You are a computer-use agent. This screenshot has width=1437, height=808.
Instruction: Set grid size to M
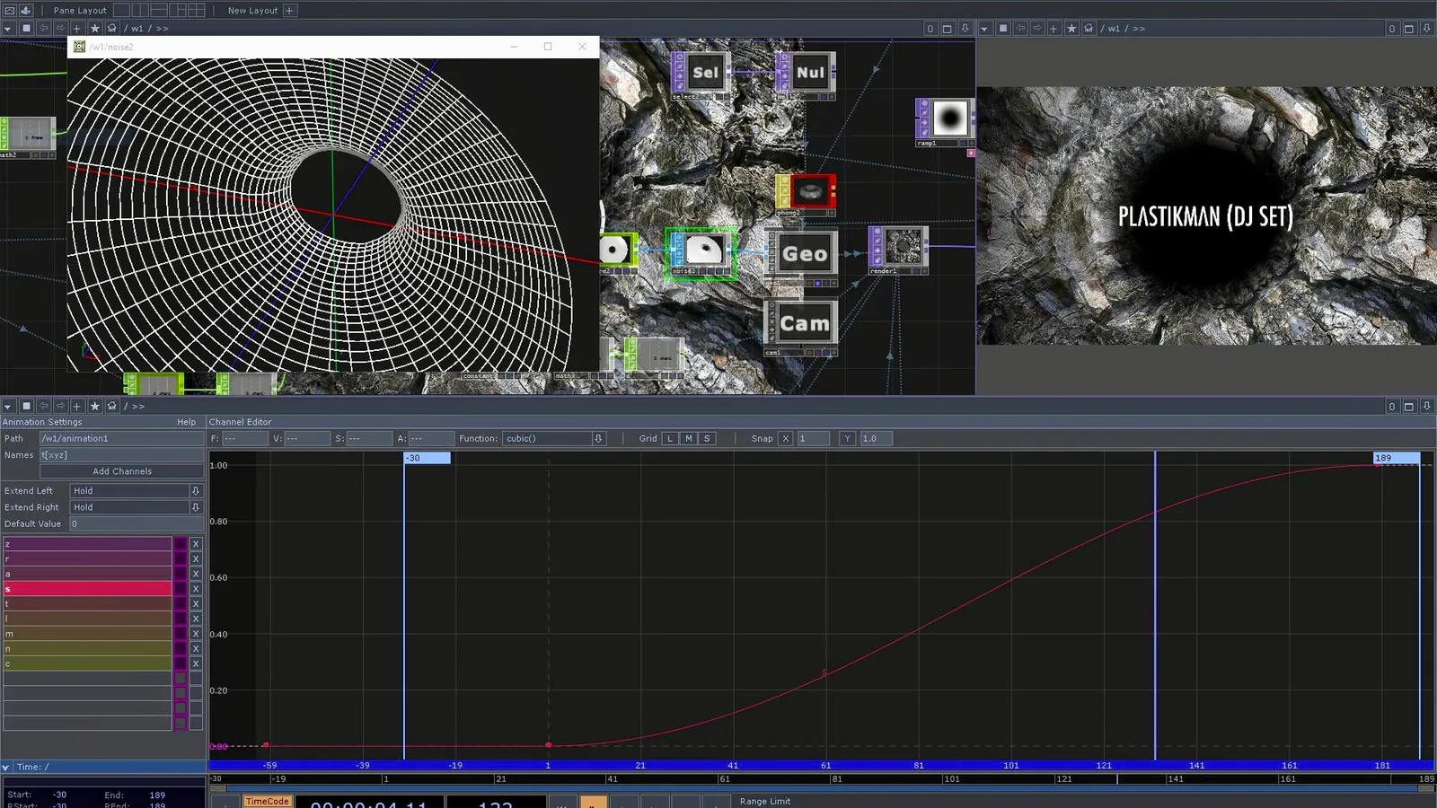point(689,438)
